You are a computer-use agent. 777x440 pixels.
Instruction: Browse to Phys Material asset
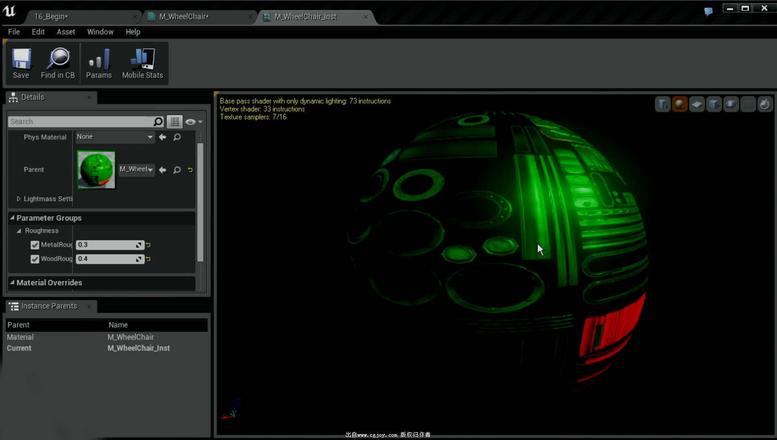[x=177, y=137]
